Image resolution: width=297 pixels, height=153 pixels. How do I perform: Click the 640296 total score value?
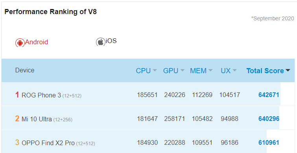269,119
